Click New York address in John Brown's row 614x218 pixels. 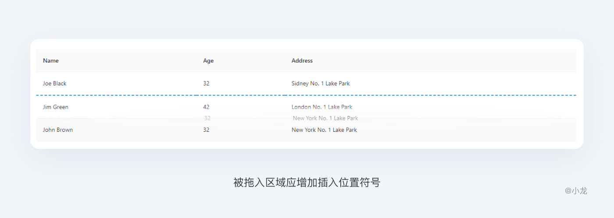(324, 130)
